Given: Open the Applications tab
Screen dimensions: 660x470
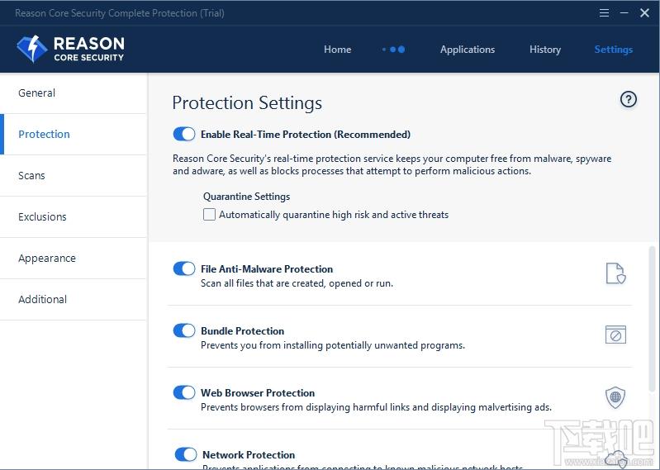Looking at the screenshot, I should [x=468, y=50].
